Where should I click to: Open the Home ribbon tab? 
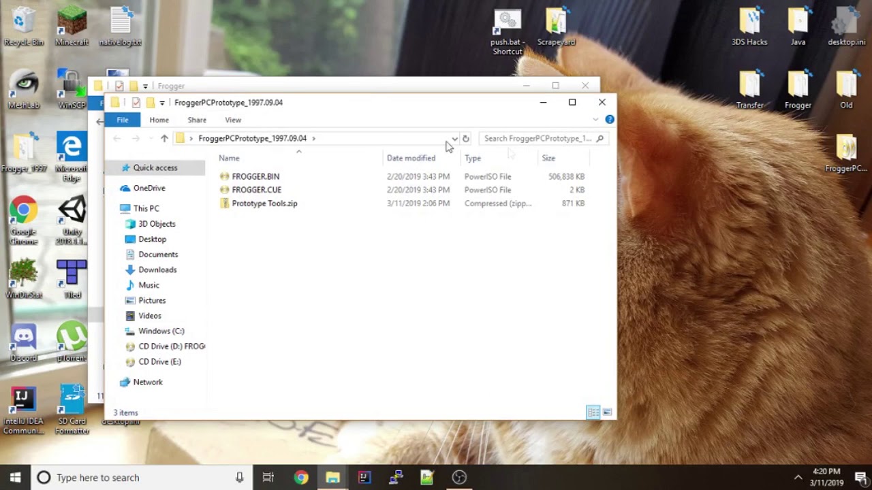[159, 120]
